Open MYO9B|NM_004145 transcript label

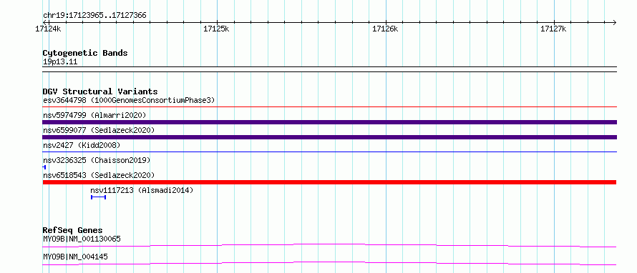tap(75, 257)
